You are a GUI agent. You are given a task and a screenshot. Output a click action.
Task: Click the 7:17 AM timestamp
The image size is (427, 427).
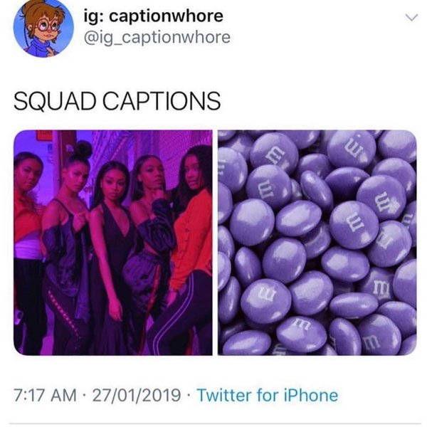[x=46, y=395]
